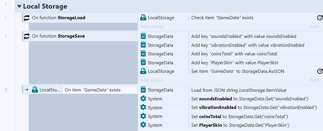The width and height of the screenshot is (323, 131).
Task: Click StorageData icon for soundsEnabled key row
Action: [143, 36]
